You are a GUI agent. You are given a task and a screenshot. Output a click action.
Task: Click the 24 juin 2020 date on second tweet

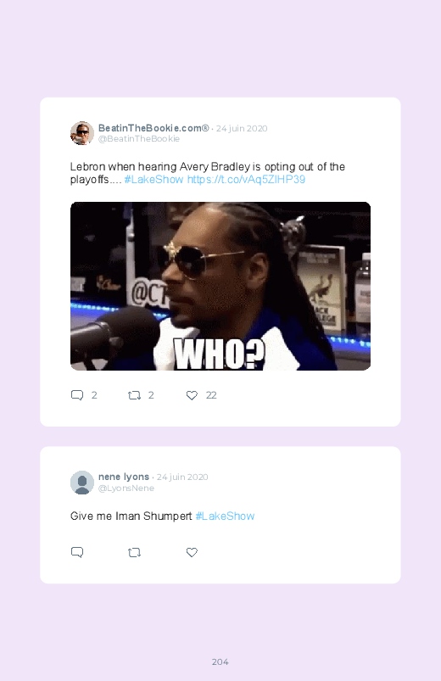(x=182, y=477)
